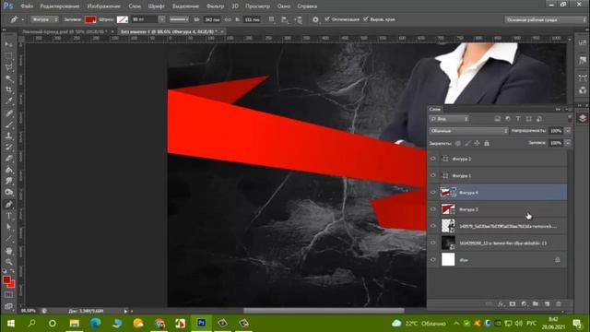Select the Move tool in the toolbox
Image resolution: width=590 pixels, height=332 pixels.
[x=8, y=45]
